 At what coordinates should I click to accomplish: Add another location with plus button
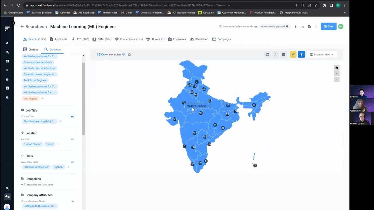(x=58, y=144)
